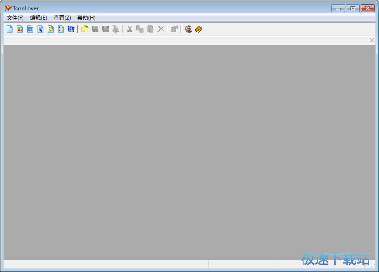Click the ICQ-labeled new file icon
379x272 pixels.
[x=71, y=29]
